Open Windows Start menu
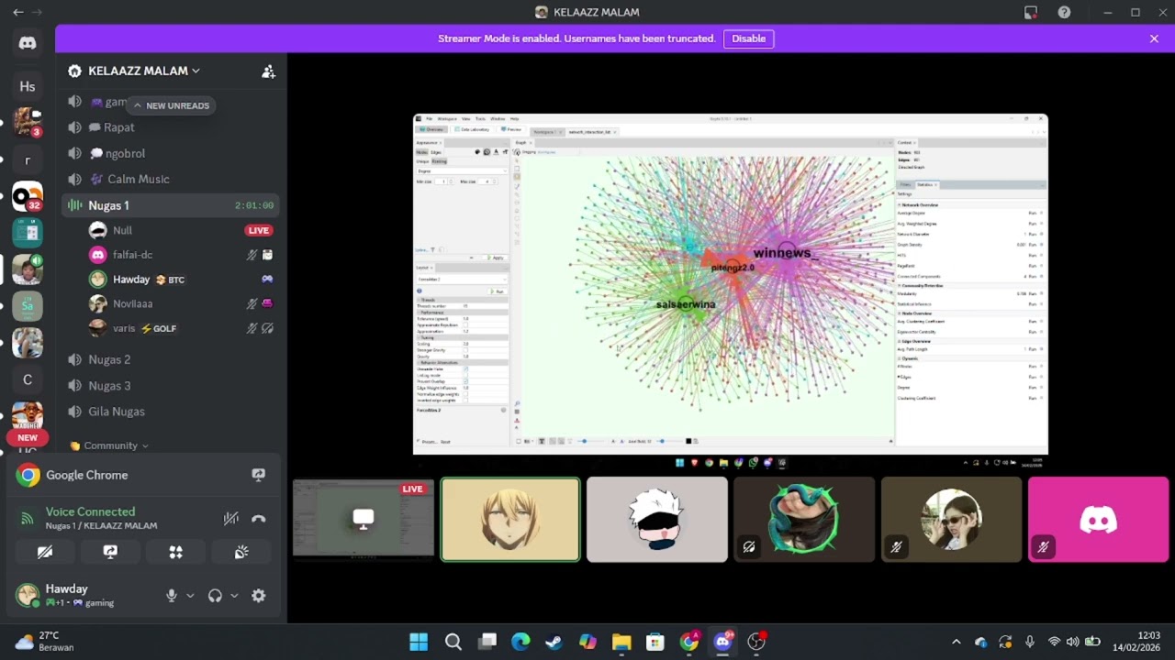 coord(419,642)
